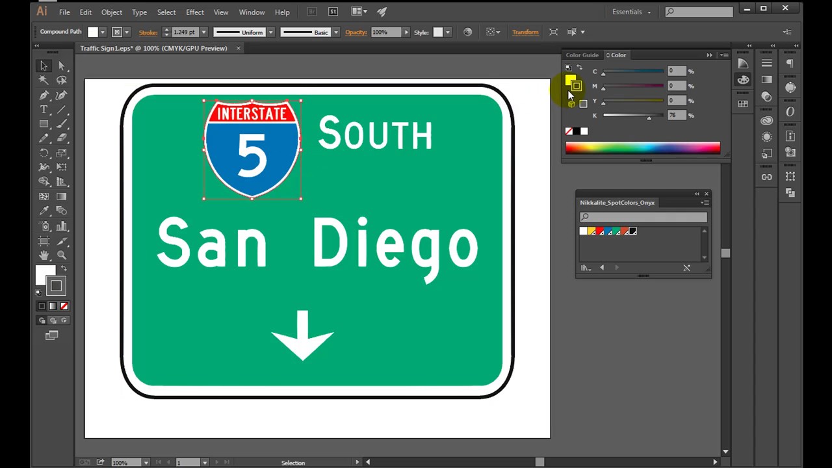
Task: Adjust the K slider in Color panel
Action: [649, 116]
